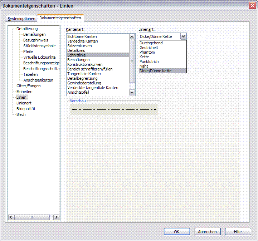Click tree panel horizontal scrollbar thumb
Screen dimensions: 258x241
pyautogui.click(x=32, y=217)
